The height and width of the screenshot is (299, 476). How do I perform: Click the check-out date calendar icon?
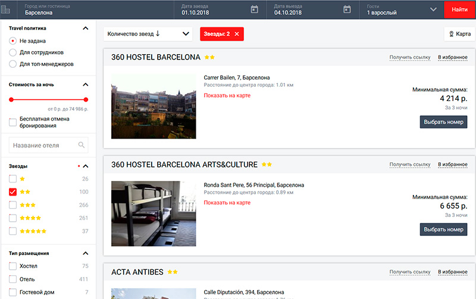pyautogui.click(x=347, y=10)
